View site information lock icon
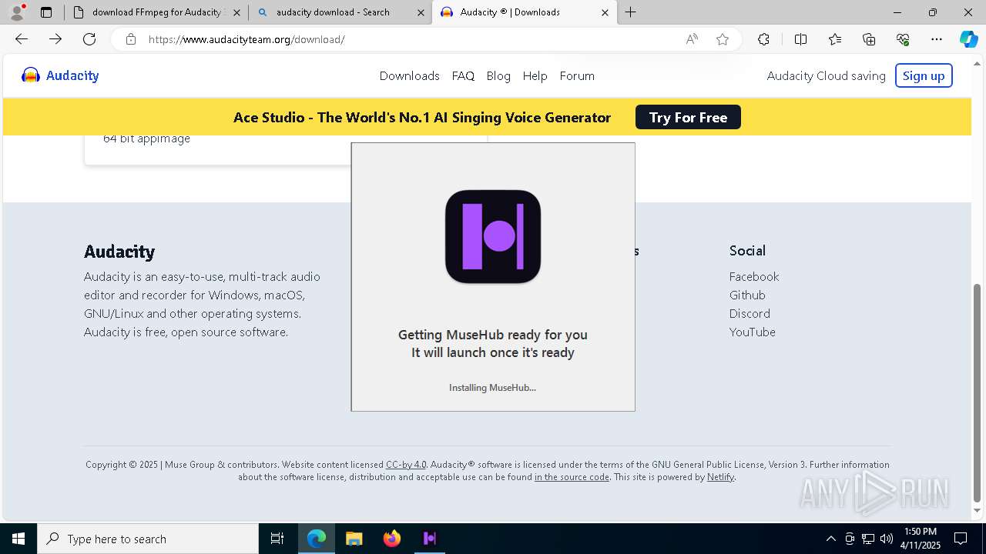The width and height of the screenshot is (986, 554). tap(131, 39)
